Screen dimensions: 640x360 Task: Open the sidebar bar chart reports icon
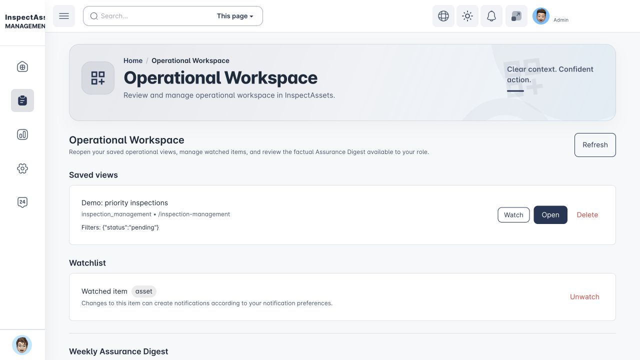22,134
